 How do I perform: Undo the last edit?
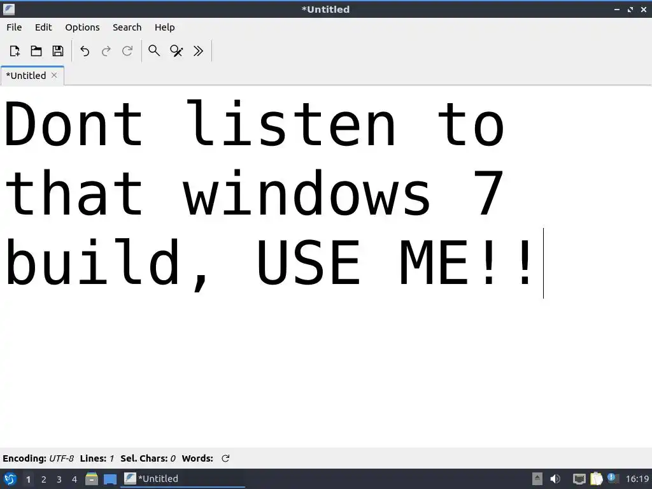[x=85, y=51]
